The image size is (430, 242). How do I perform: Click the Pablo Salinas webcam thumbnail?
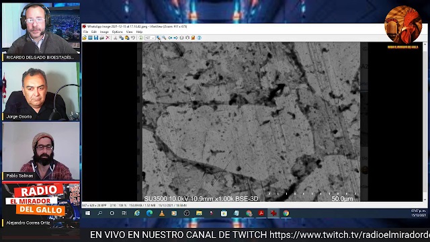pos(41,151)
